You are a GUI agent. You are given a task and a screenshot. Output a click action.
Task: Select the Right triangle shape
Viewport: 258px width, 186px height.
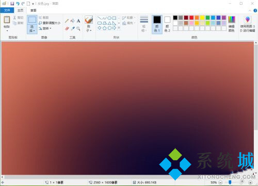tap(114, 23)
